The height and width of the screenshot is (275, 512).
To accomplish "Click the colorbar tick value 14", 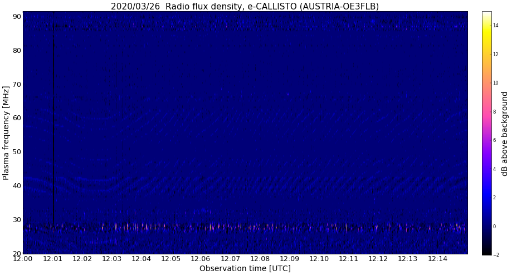I will [496, 26].
